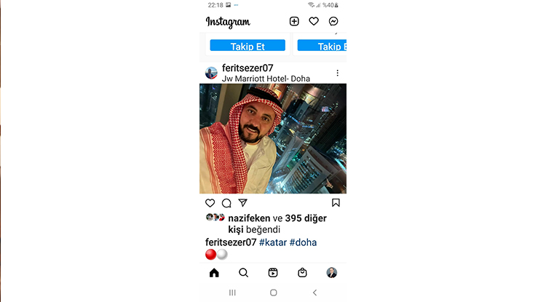Tap the partially visible second Takip button

(322, 46)
